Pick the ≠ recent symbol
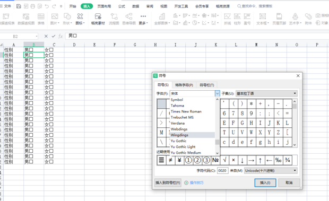Screen dimensions: 329x201 [170, 160]
